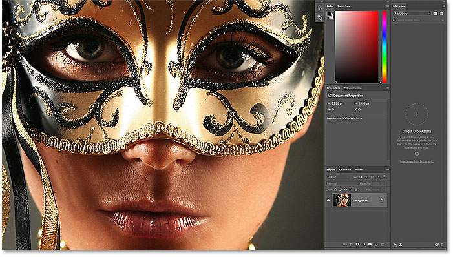Viewport: 453px width, 257px height.
Task: Switch to the Channels tab
Action: [345, 170]
